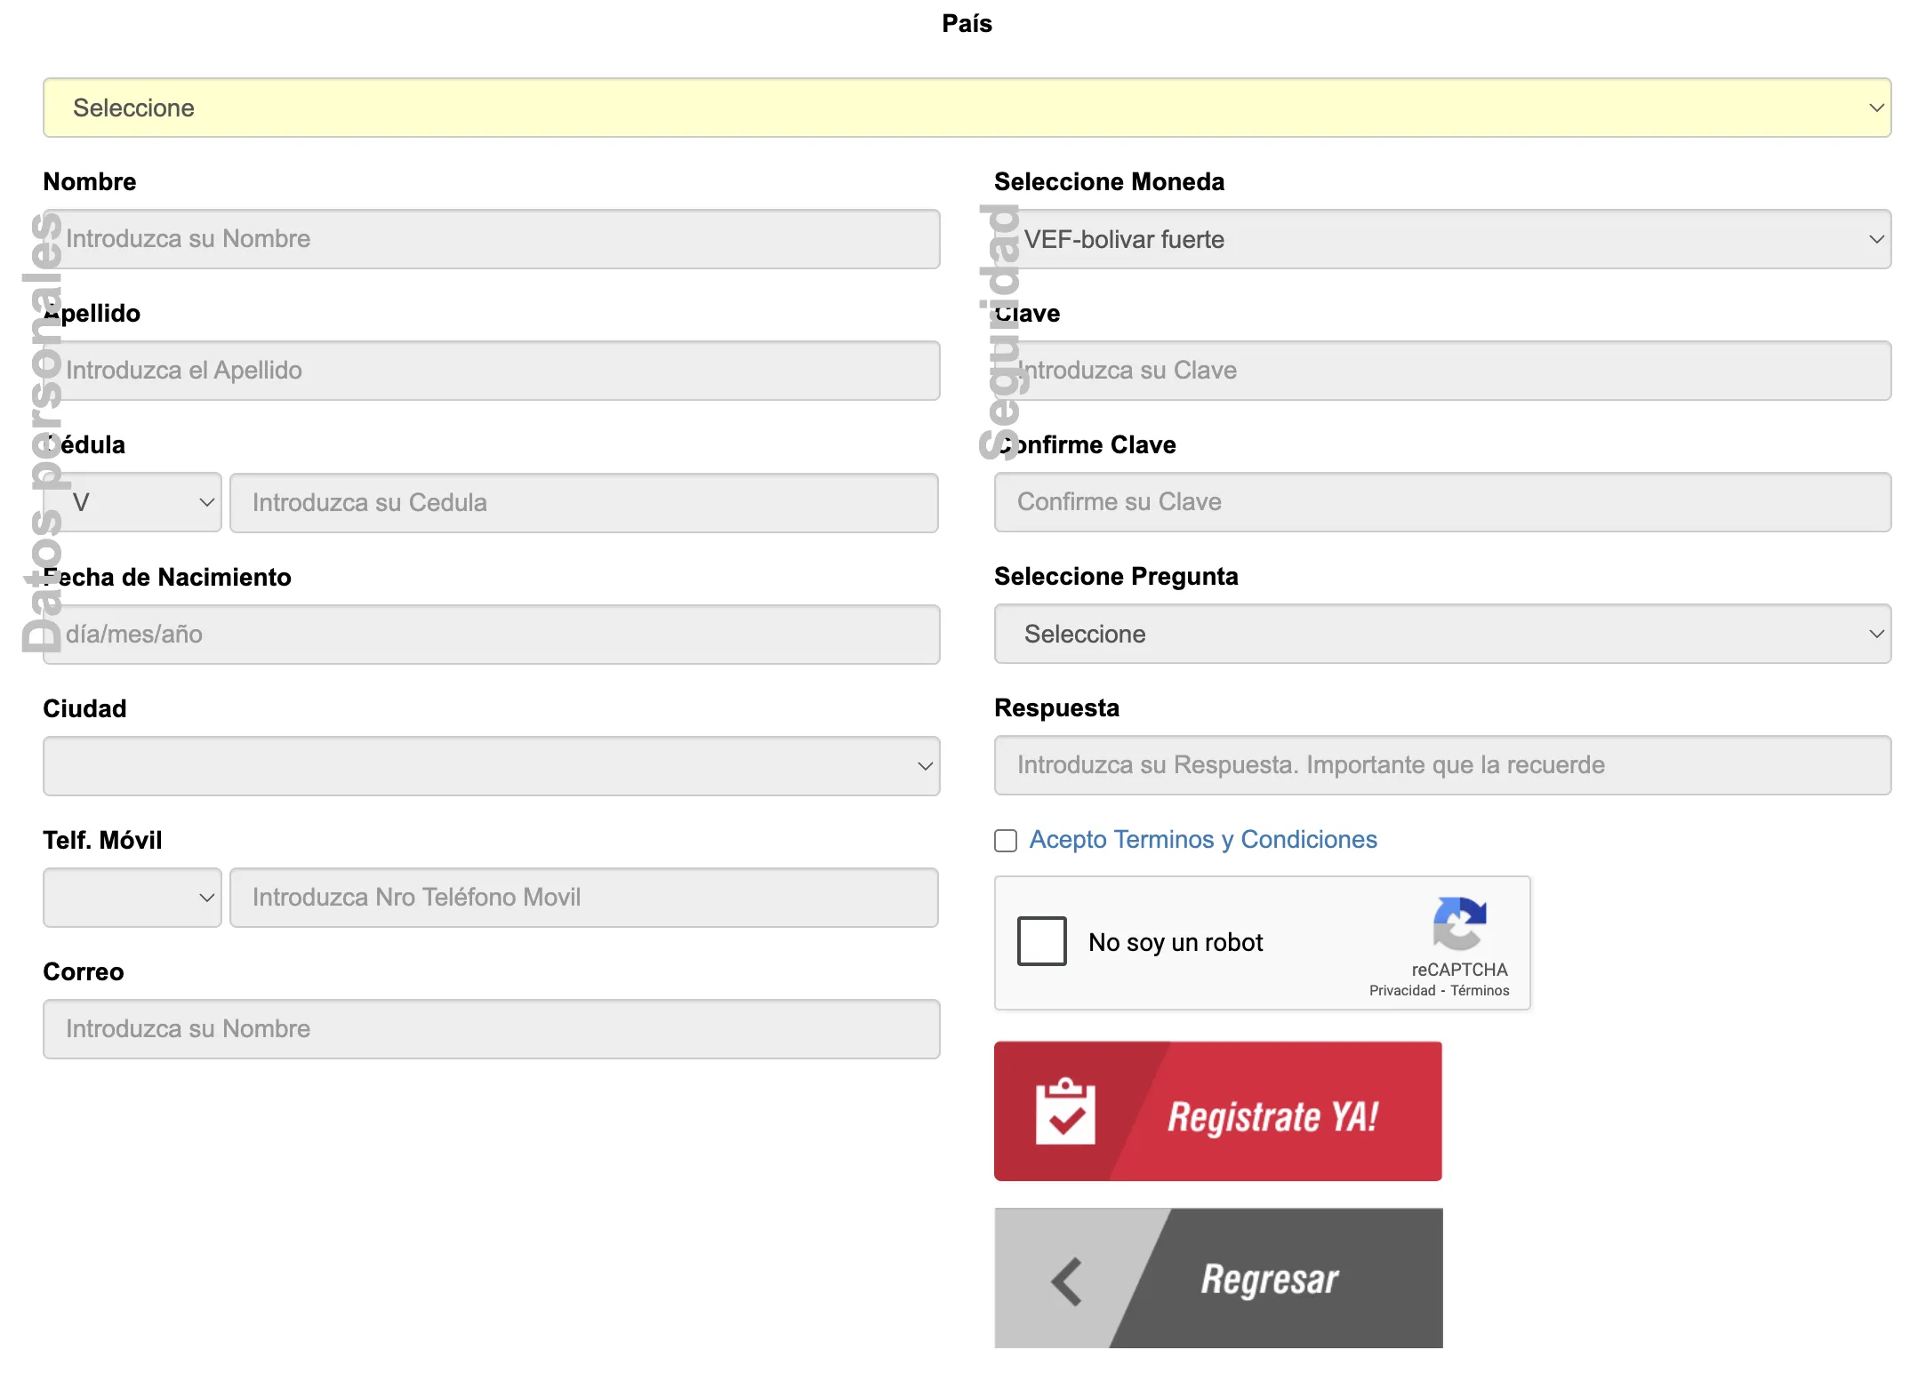Click the reCAPTCHA logo icon
1926x1374 pixels.
pyautogui.click(x=1459, y=923)
